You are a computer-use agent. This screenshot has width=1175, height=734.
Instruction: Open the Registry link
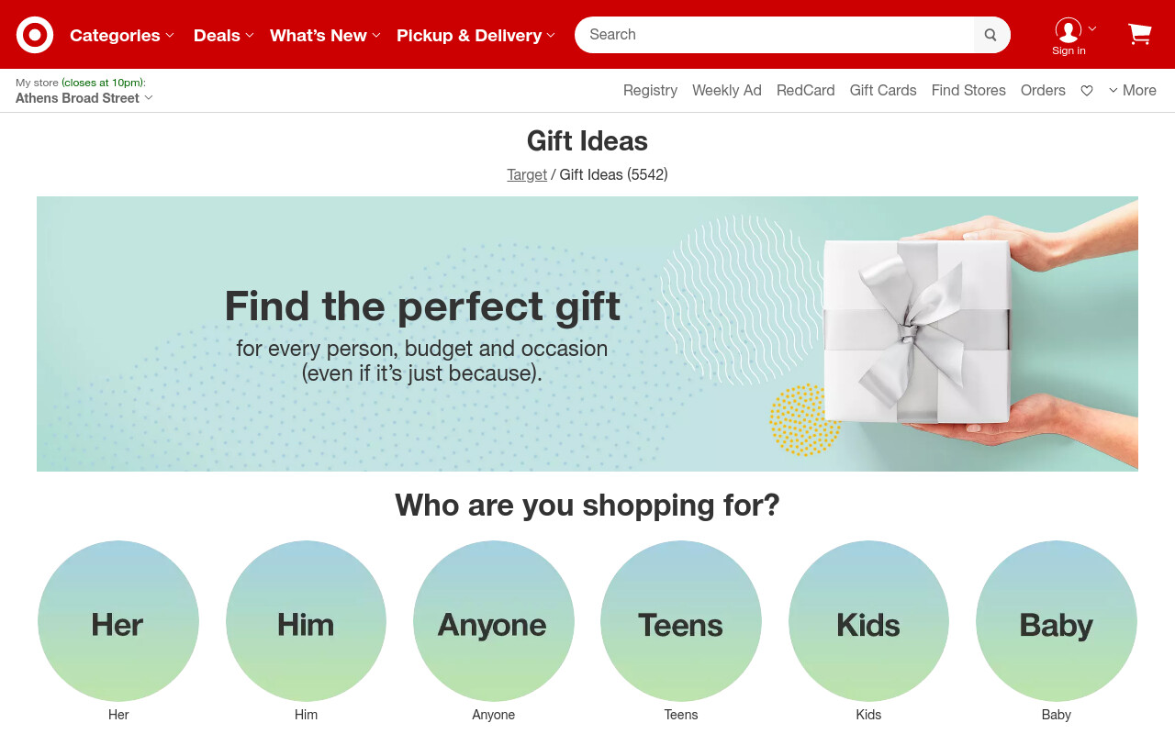click(x=650, y=90)
